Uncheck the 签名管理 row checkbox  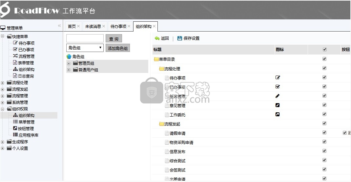pos(324,96)
